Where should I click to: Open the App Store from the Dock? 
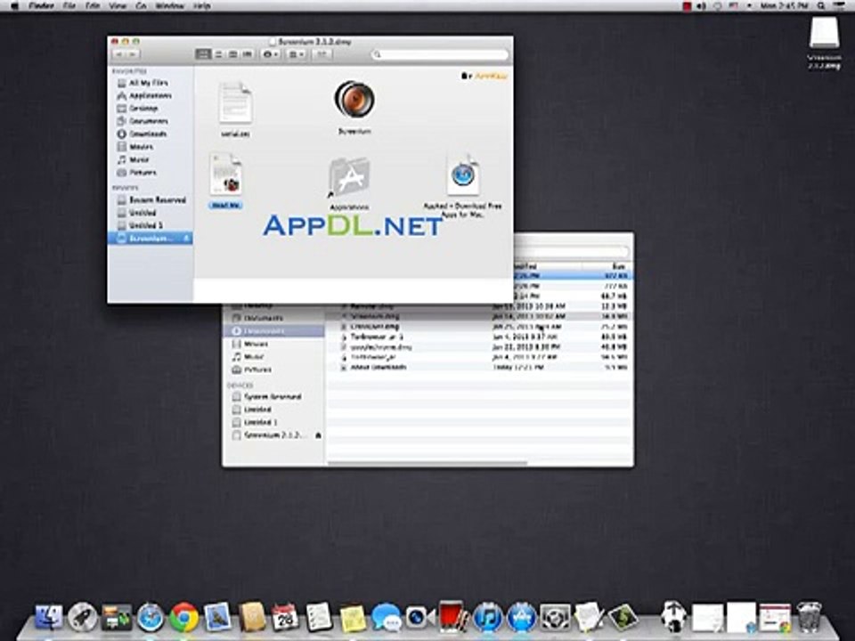click(521, 617)
